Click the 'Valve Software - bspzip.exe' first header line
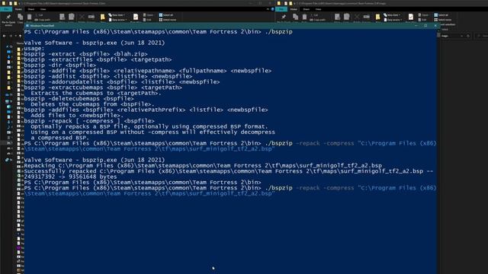 tap(95, 43)
